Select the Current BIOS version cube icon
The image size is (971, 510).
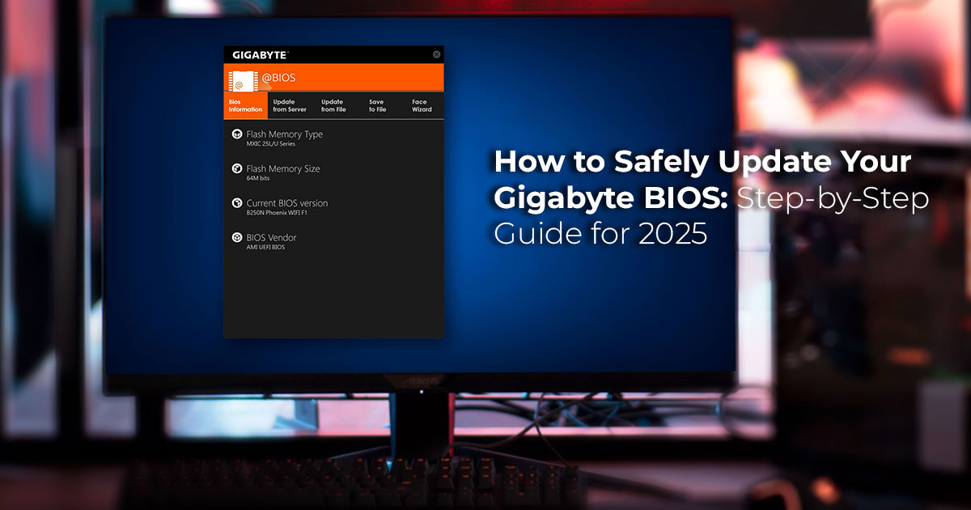tap(237, 203)
